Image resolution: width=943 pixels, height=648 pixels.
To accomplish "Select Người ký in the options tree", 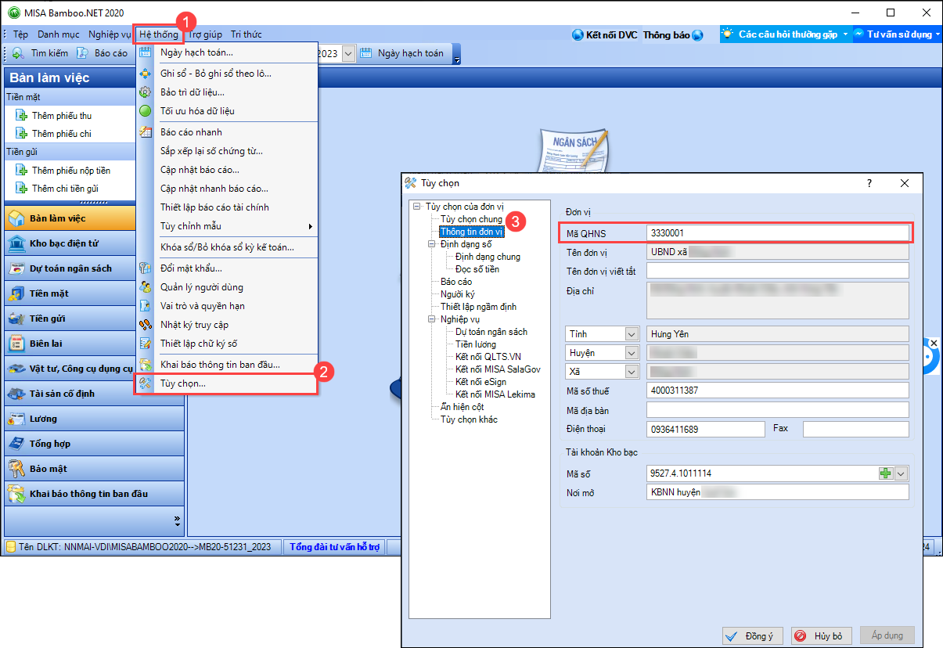I will pos(458,294).
